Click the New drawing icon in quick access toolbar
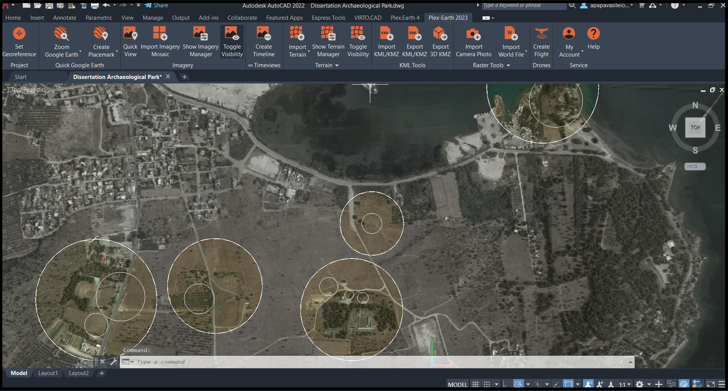 click(26, 5)
